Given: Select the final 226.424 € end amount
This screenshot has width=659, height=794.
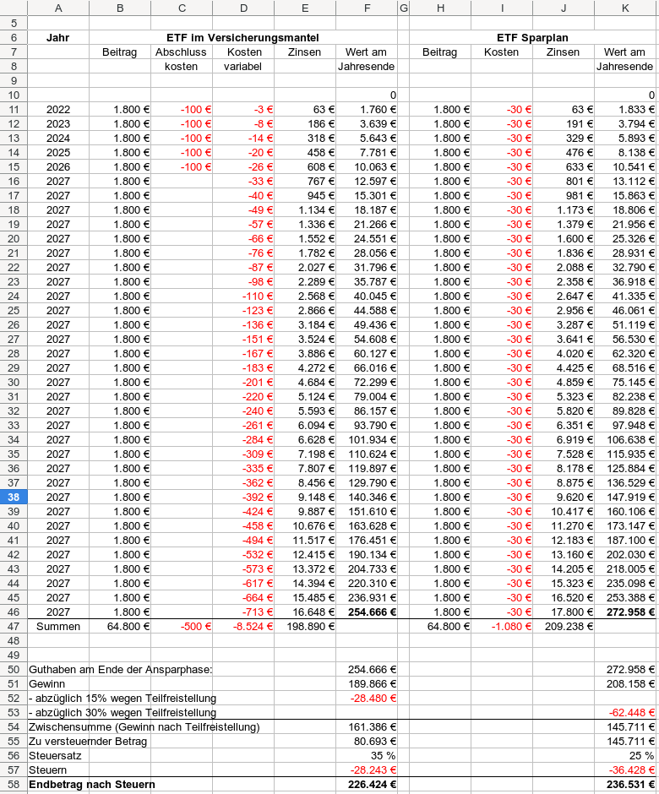Looking at the screenshot, I should pos(367,785).
